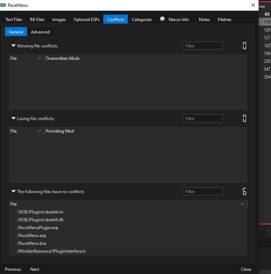Click the losing conflicts count display
The image size is (271, 274).
244,118
